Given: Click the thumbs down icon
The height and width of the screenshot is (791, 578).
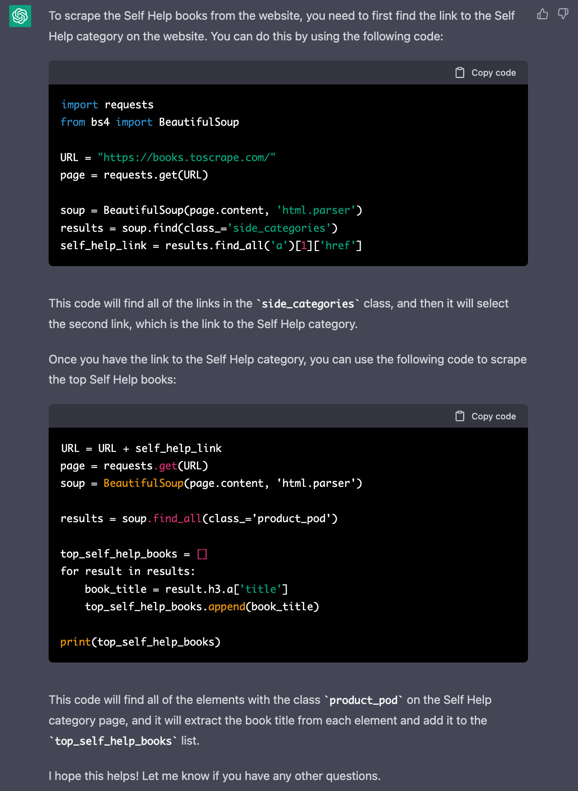Looking at the screenshot, I should click(563, 14).
